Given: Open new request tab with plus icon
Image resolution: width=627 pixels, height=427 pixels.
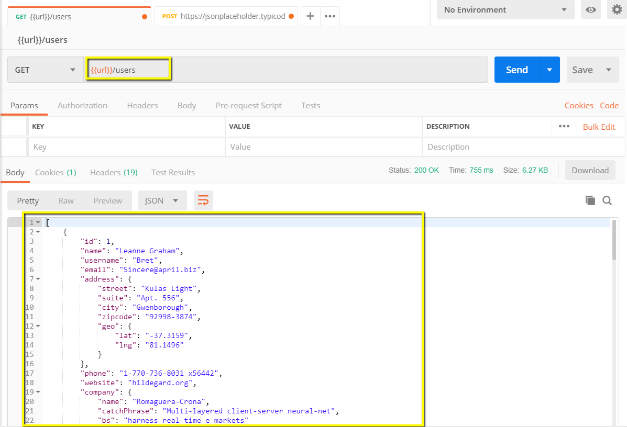Looking at the screenshot, I should [310, 16].
